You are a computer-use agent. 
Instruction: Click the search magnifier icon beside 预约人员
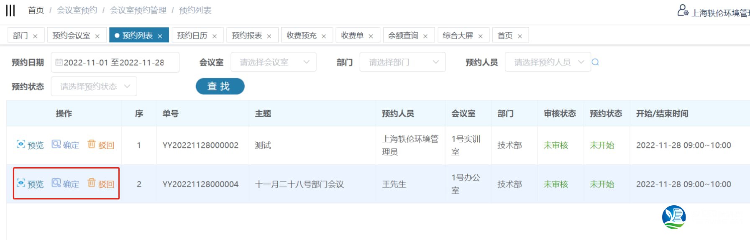click(x=595, y=62)
